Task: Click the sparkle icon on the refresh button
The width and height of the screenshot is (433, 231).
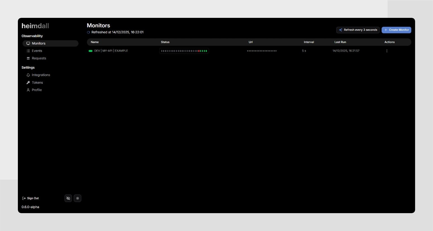Action: coord(341,30)
